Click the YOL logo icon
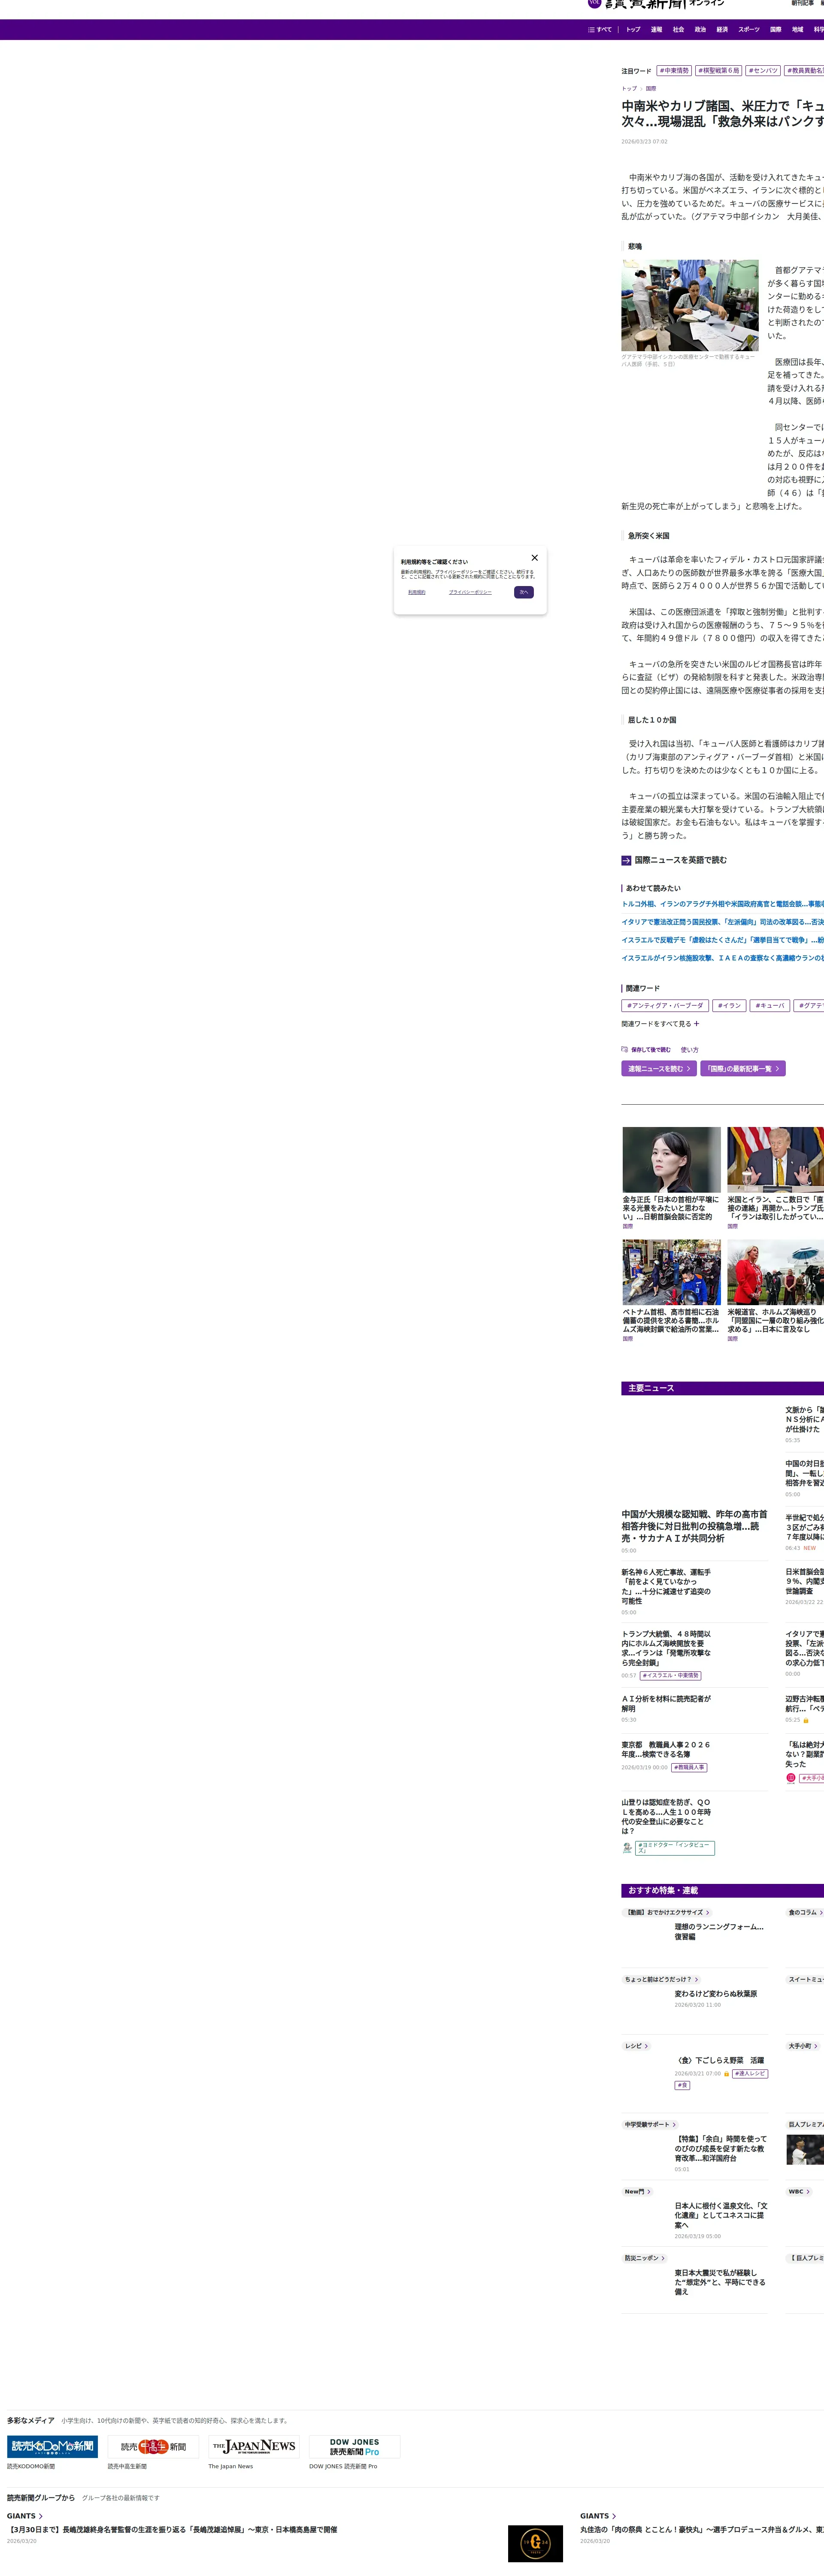The width and height of the screenshot is (824, 2576). tap(594, 4)
